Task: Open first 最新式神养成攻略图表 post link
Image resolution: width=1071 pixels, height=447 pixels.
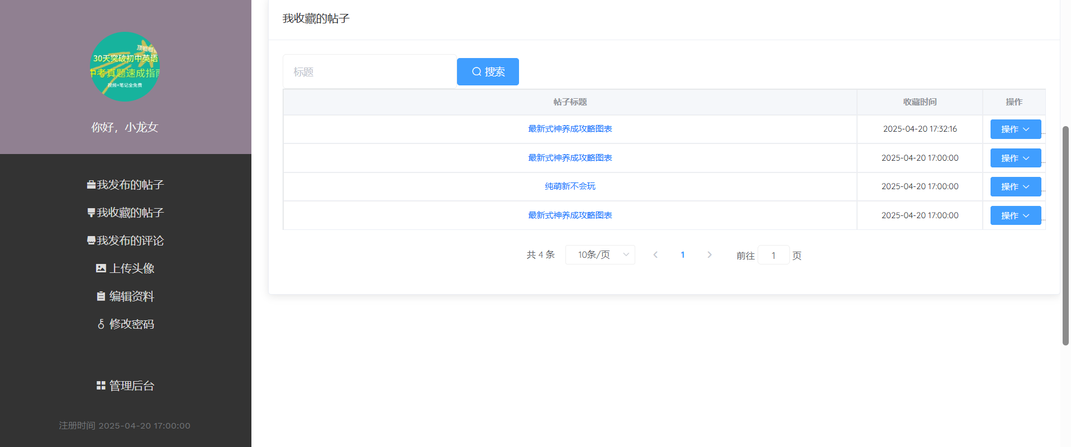Action: (570, 129)
